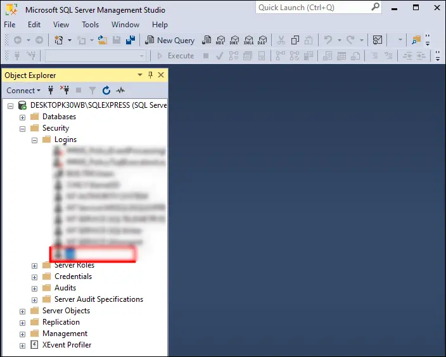The width and height of the screenshot is (446, 357).
Task: Click the New Query button
Action: point(170,40)
